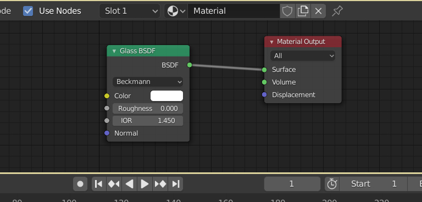Toggle the pin icon in header
The image size is (422, 202).
click(x=337, y=11)
